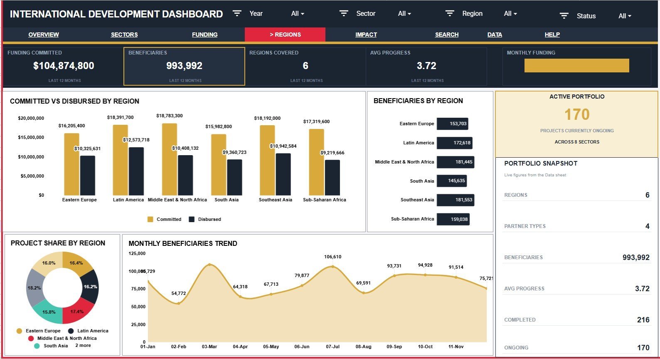The image size is (660, 359).
Task: Click the red 17.4% donut segment
Action: [76, 312]
